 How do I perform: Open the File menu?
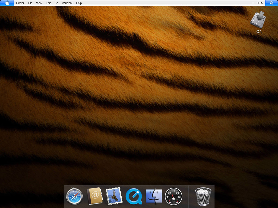tap(30, 3)
